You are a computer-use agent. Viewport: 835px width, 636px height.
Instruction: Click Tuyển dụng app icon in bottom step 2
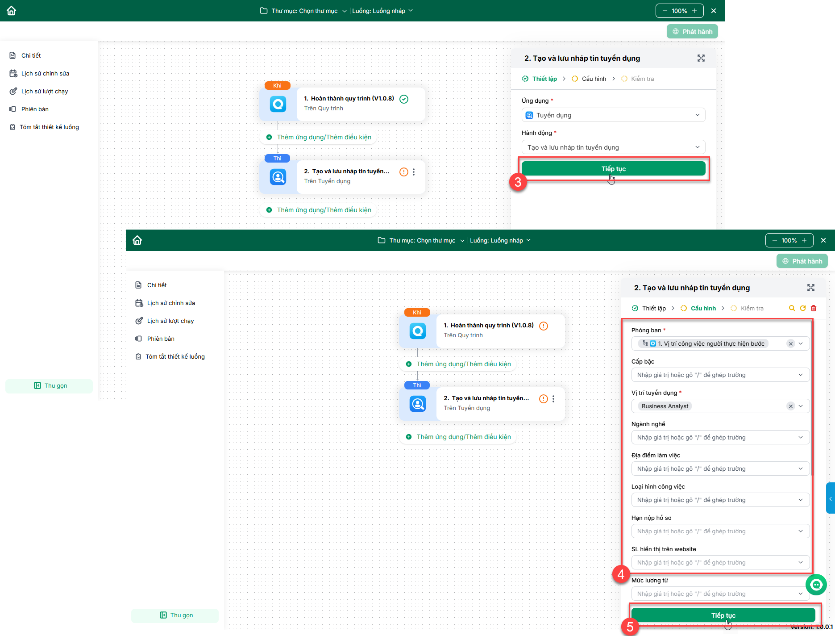418,404
